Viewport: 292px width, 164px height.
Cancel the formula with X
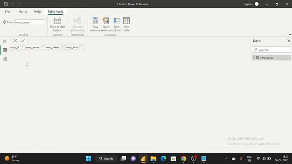tap(15, 41)
